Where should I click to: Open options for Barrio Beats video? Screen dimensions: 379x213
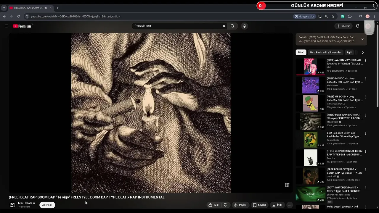(x=366, y=133)
